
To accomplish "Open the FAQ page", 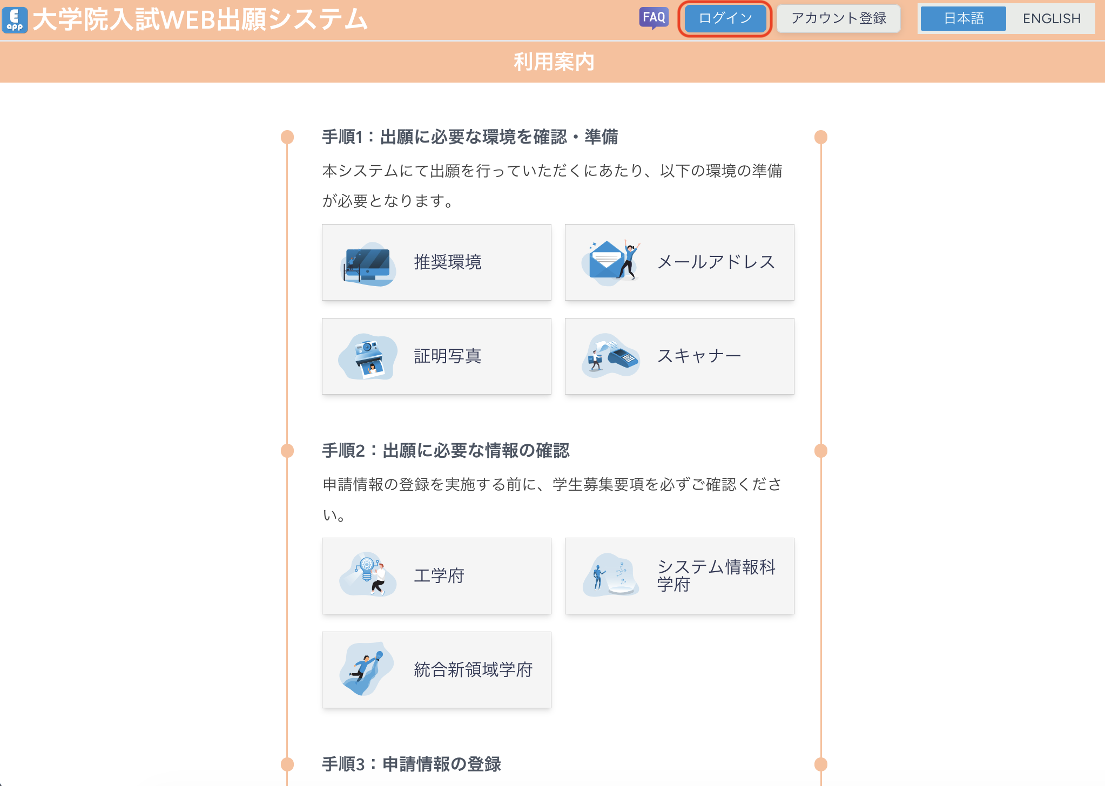I will click(x=654, y=18).
